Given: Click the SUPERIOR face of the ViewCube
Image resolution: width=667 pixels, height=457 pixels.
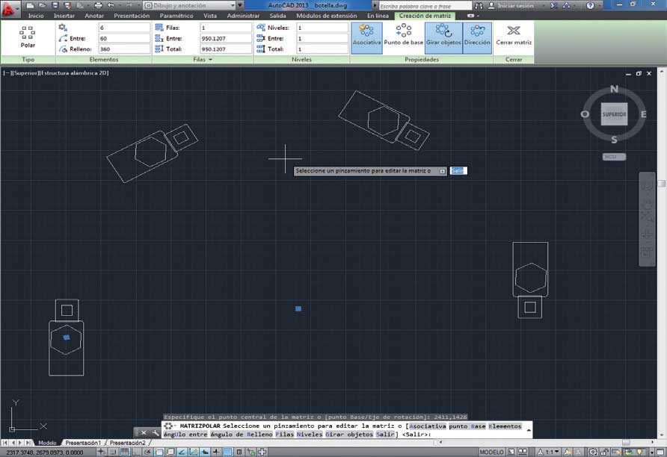Looking at the screenshot, I should [614, 114].
